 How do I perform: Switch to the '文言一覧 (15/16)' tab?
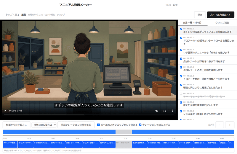point(192,23)
